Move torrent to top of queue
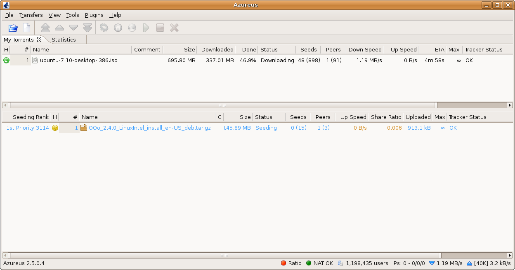Image resolution: width=515 pixels, height=270 pixels. [45, 28]
